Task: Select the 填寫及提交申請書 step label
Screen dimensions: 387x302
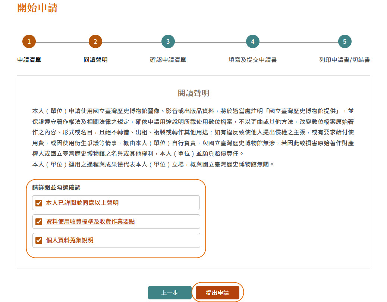Action: [253, 60]
